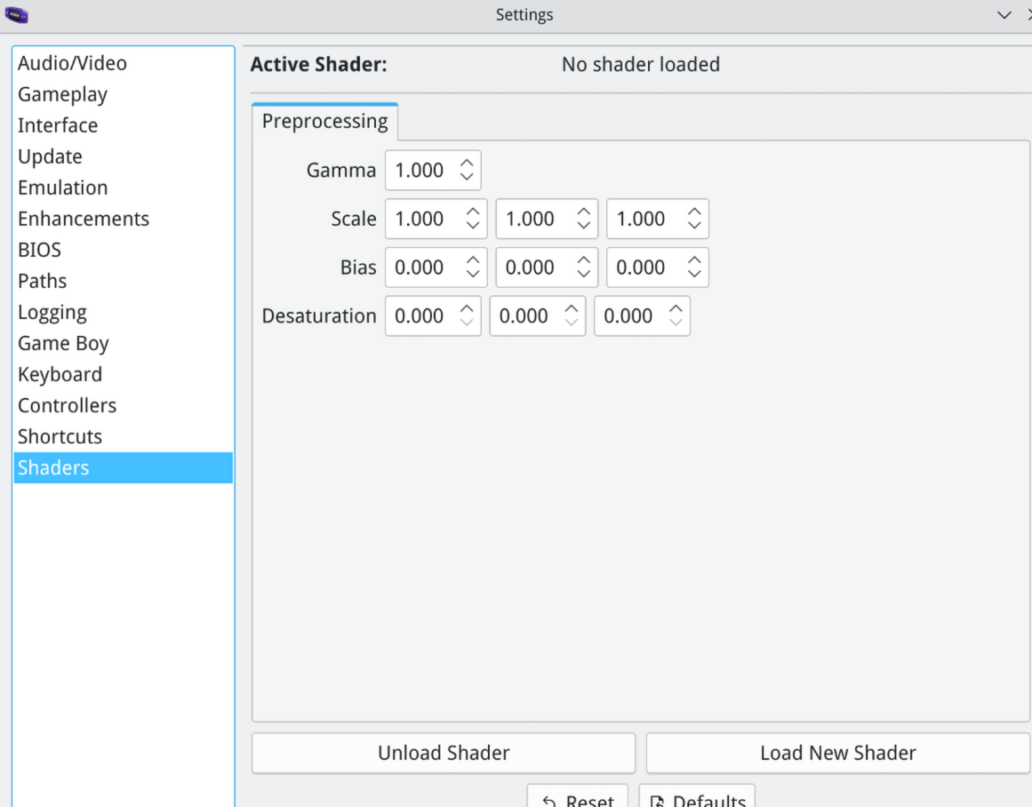Switch to the Preprocessing tab
The height and width of the screenshot is (807, 1032).
(x=324, y=122)
